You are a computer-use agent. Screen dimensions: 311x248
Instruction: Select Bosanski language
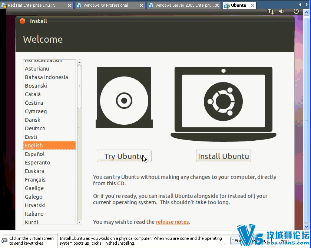(x=49, y=86)
